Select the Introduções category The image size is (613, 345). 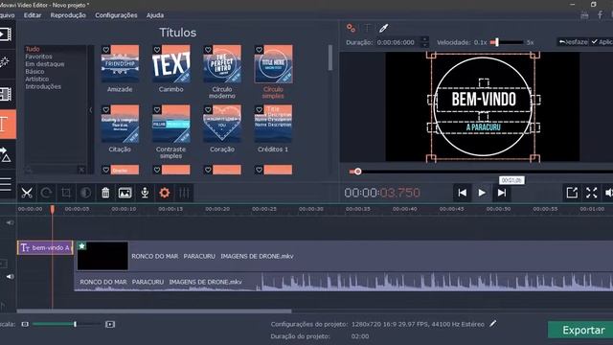43,86
